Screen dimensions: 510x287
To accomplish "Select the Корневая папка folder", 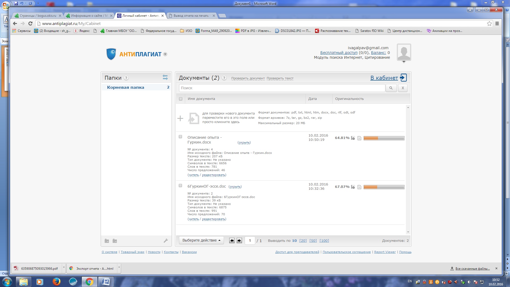I will tap(136, 87).
